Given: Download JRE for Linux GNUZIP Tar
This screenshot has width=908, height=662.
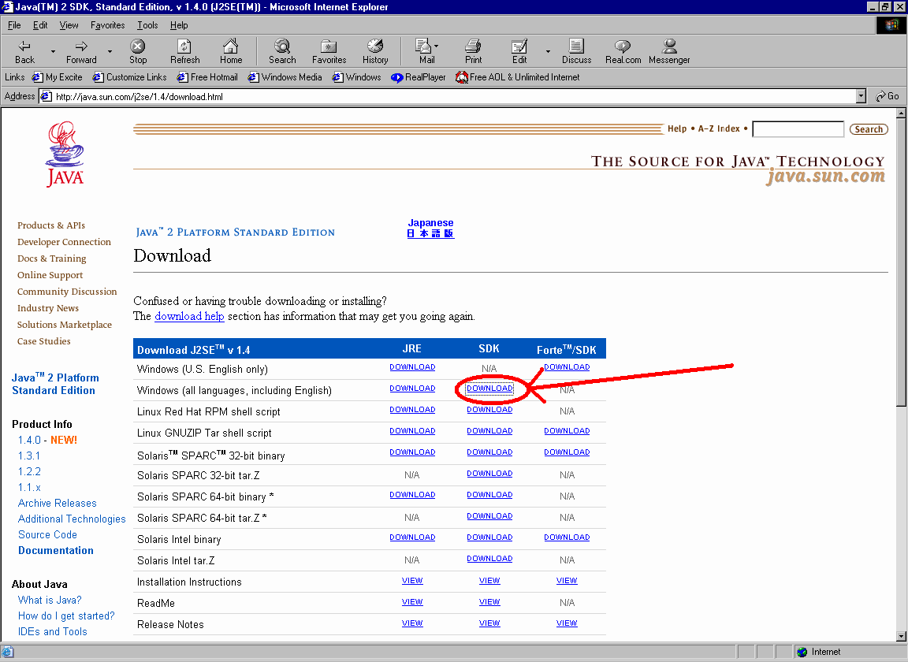Looking at the screenshot, I should pyautogui.click(x=412, y=431).
